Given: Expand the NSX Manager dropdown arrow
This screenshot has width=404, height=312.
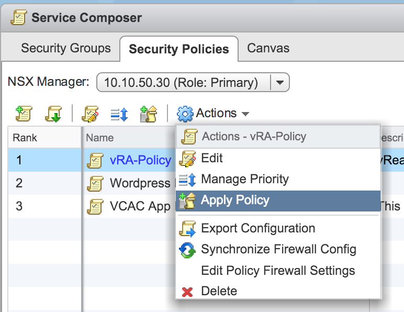Looking at the screenshot, I should pyautogui.click(x=280, y=82).
